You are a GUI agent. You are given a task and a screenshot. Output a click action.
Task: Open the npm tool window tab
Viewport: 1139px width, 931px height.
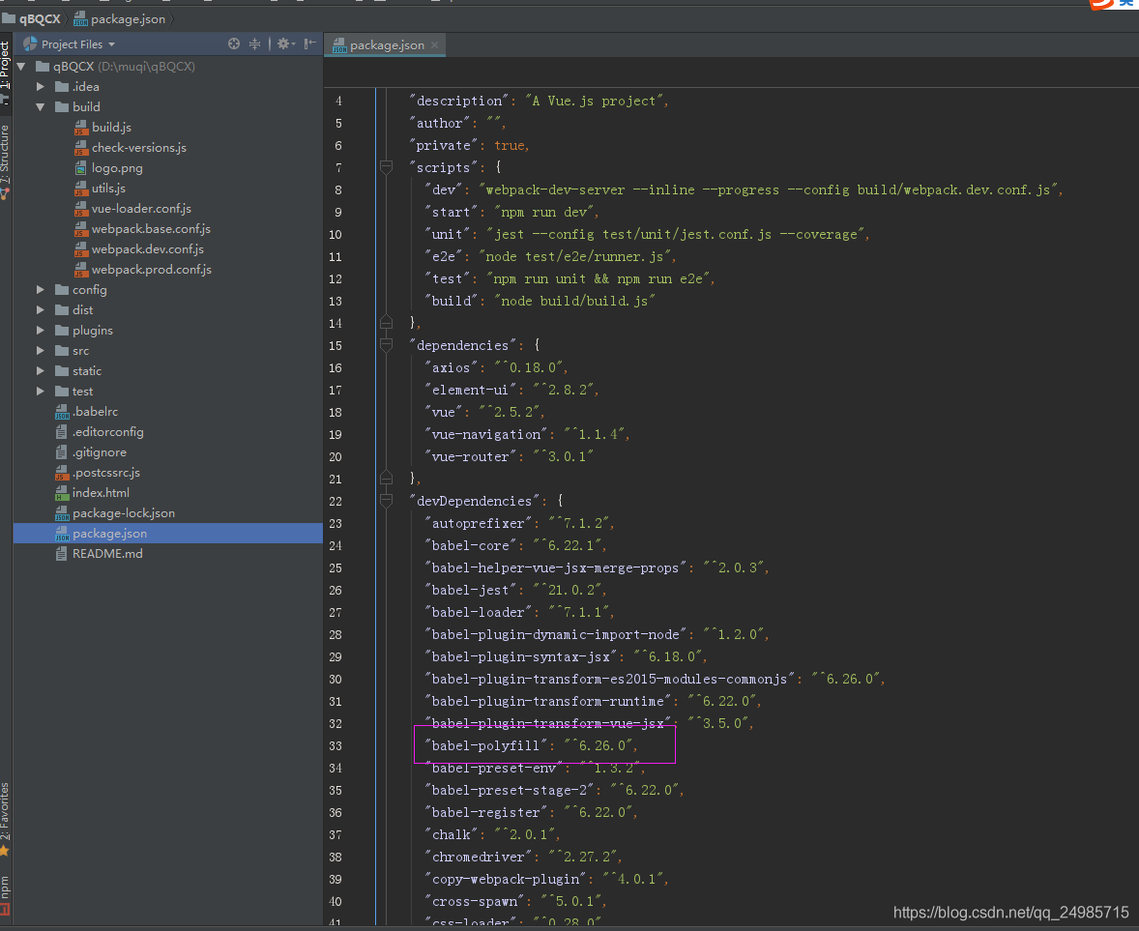6,893
